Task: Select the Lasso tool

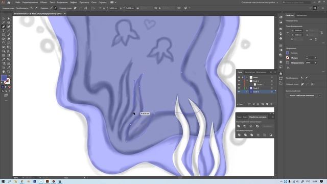Action: pyautogui.click(x=9, y=22)
